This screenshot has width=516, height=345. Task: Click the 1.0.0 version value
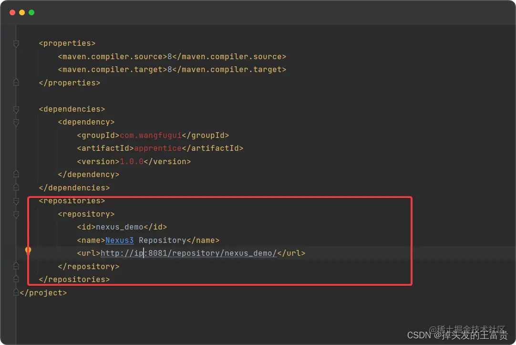[x=132, y=162]
